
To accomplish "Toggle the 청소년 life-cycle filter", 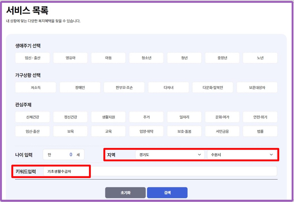I will [146, 58].
